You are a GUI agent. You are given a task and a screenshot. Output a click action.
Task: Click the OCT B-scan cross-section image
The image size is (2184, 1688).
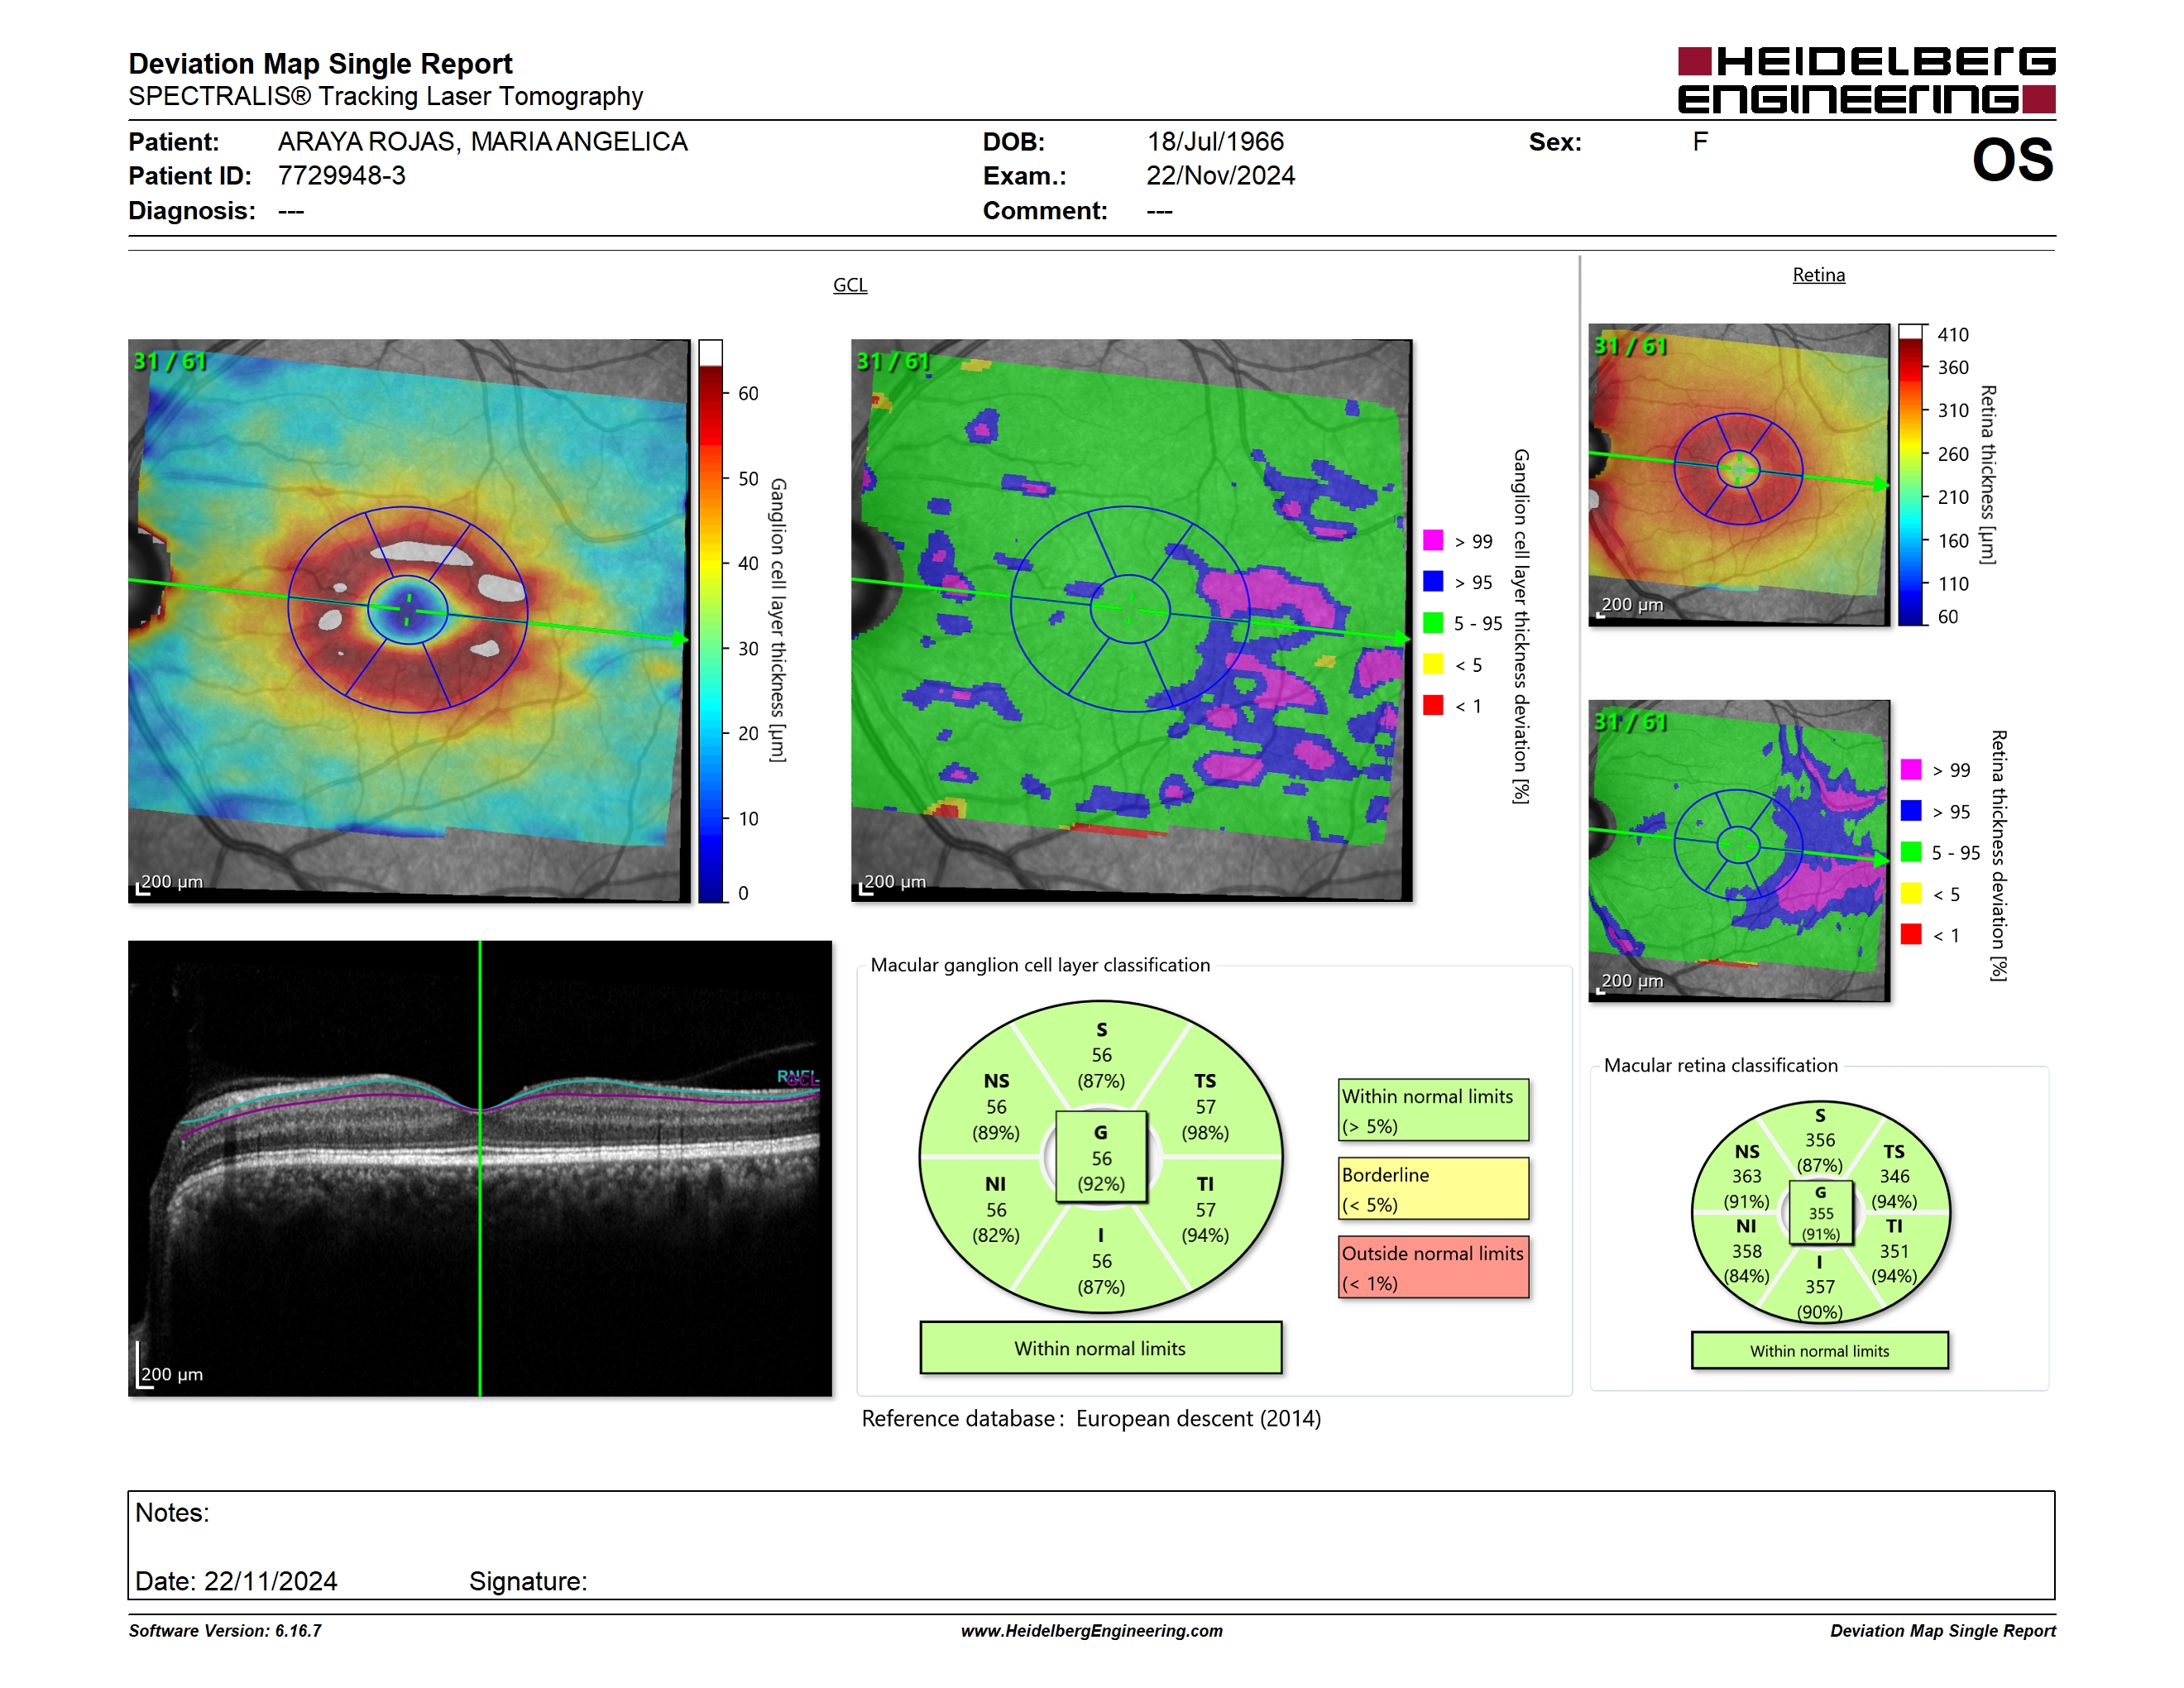(x=480, y=1168)
